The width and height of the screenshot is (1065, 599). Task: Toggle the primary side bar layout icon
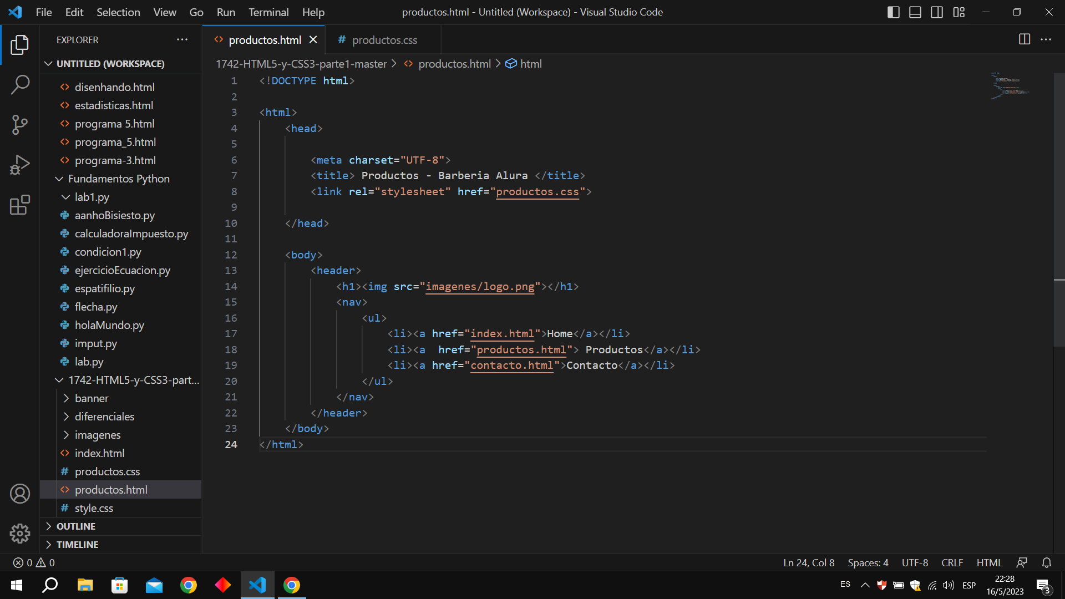tap(893, 12)
